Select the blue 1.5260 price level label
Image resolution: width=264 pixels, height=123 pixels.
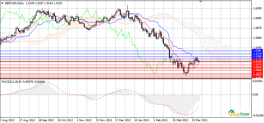(257, 56)
